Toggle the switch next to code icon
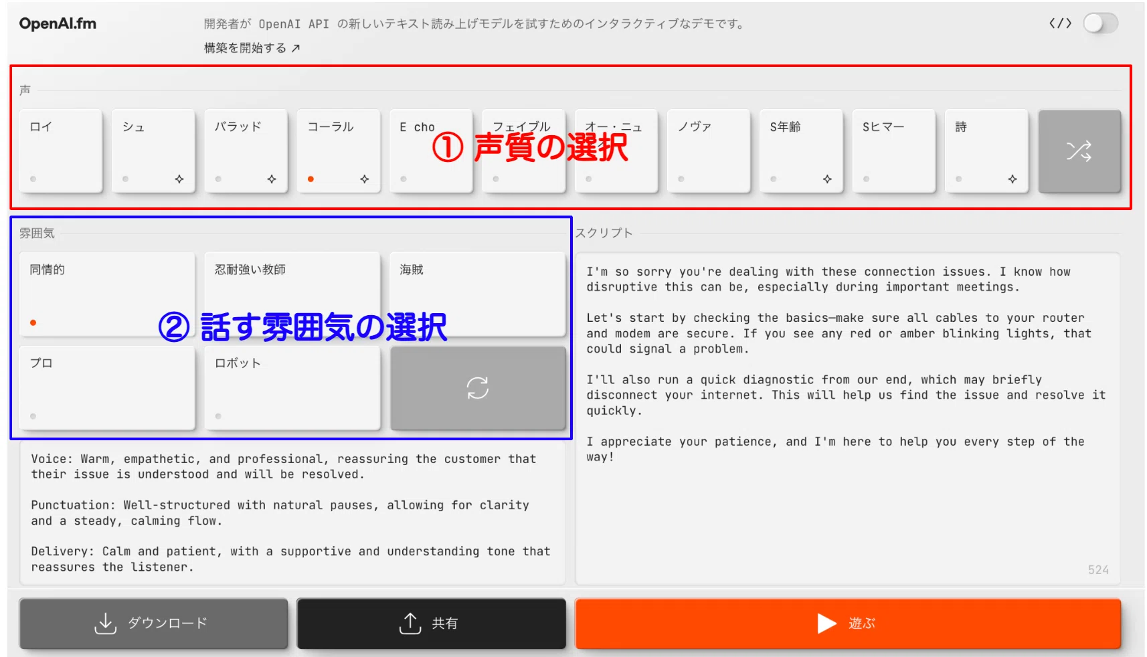 pyautogui.click(x=1101, y=23)
